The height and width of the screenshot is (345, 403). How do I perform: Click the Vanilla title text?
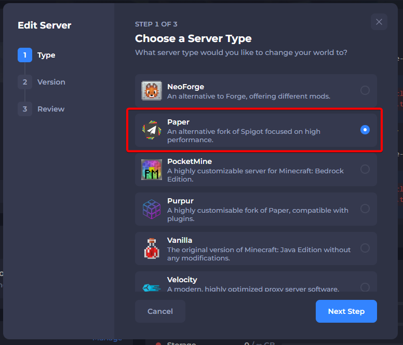(179, 240)
